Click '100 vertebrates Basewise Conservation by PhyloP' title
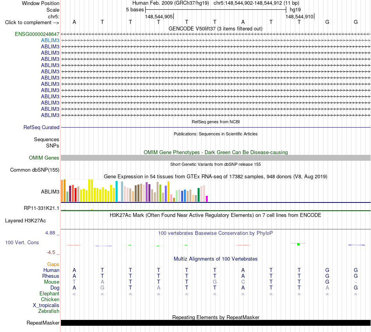 coord(216,233)
